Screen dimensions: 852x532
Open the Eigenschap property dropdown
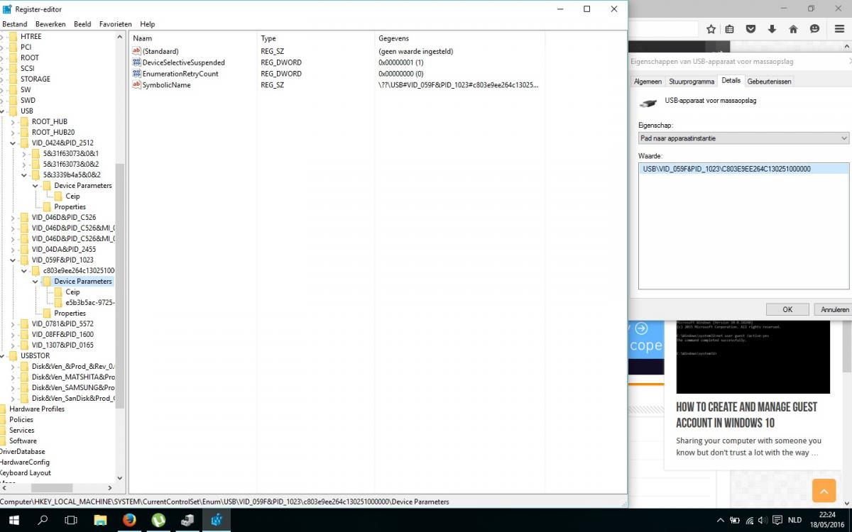pos(743,138)
